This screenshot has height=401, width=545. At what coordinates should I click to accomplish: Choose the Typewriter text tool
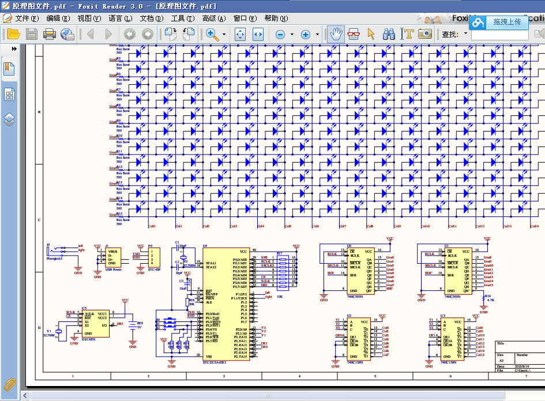click(408, 34)
